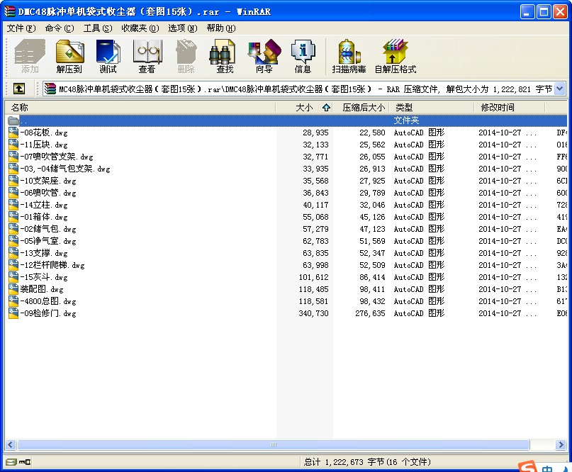The image size is (572, 472).
Task: Click the horizontal scrollbar right arrow
Action: click(561, 444)
